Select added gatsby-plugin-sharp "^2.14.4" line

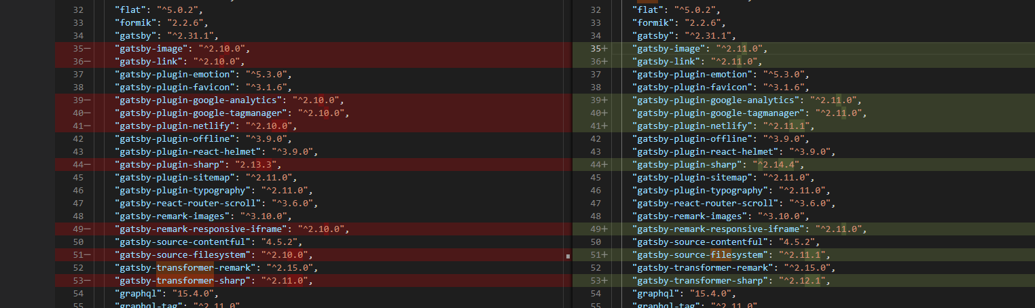tap(718, 165)
